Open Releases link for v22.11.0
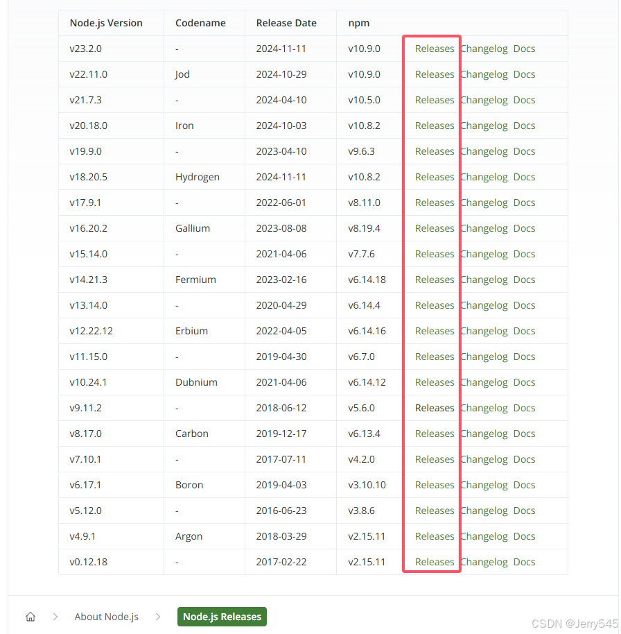The image size is (621, 634). tap(435, 74)
